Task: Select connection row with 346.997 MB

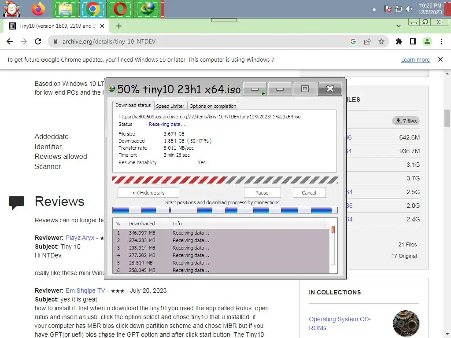Action: (222, 233)
